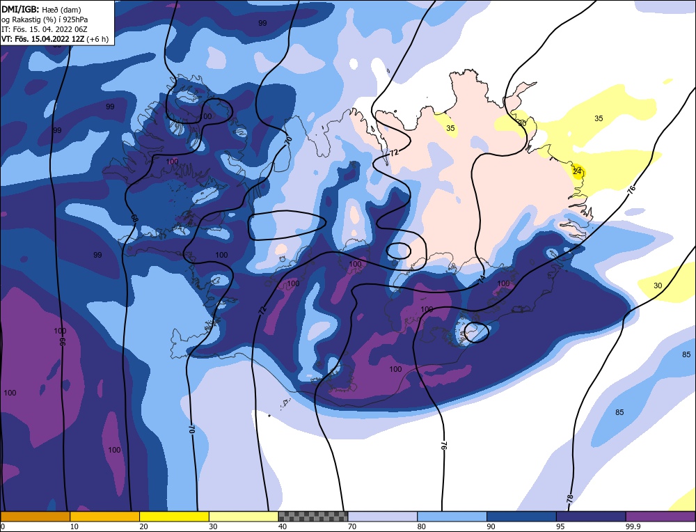Click the "99.9" legend scale label
Screen dimensions: 696x532
tap(633, 526)
